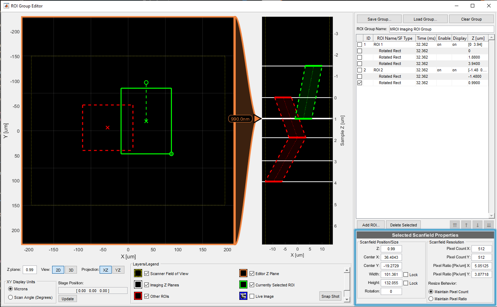Lock the scanfield Width value
The image size is (497, 307).
click(406, 274)
